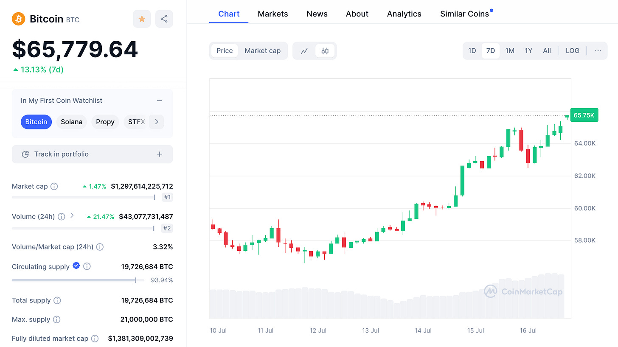Click the $65,779.64 price text
Viewport: 618px width, 347px height.
75,49
